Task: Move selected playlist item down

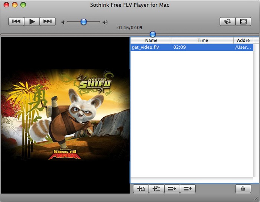Action: [x=188, y=189]
